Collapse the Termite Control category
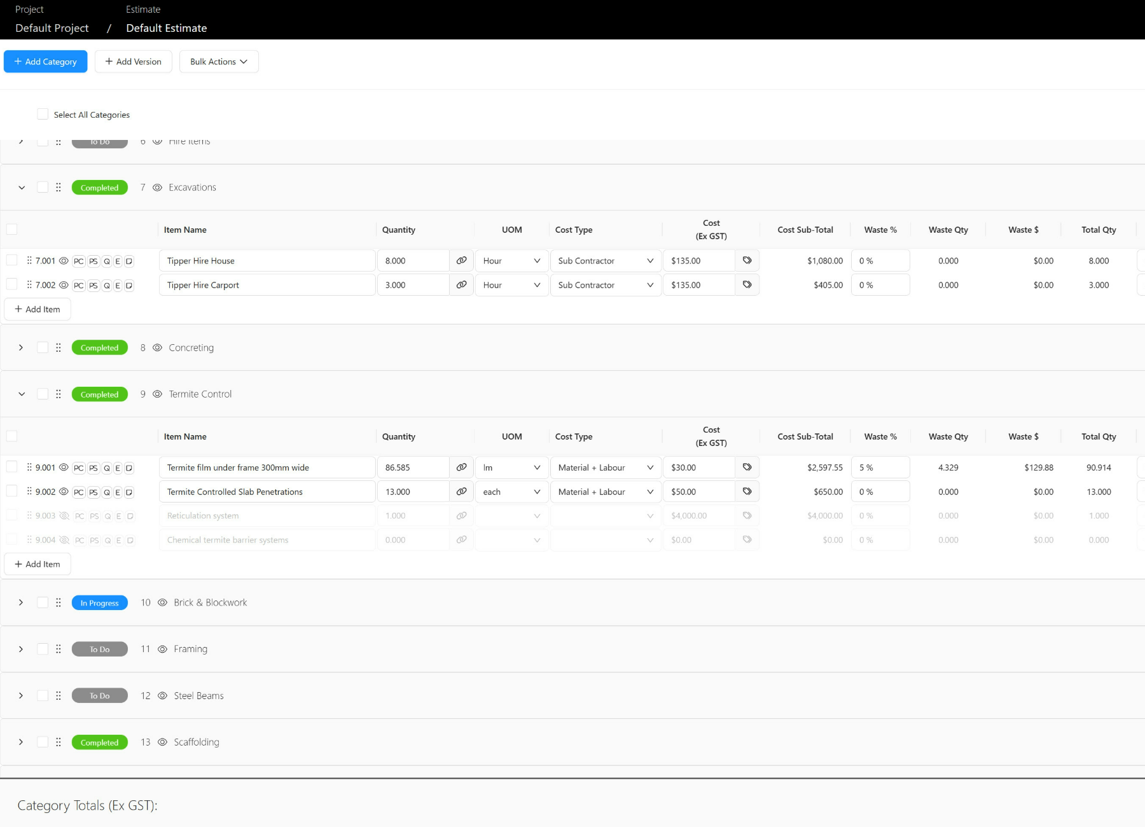Image resolution: width=1145 pixels, height=827 pixels. 22,394
